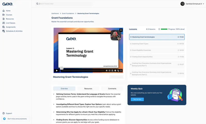Switch to the Comments tab
206x124 pixels.
pos(112,89)
